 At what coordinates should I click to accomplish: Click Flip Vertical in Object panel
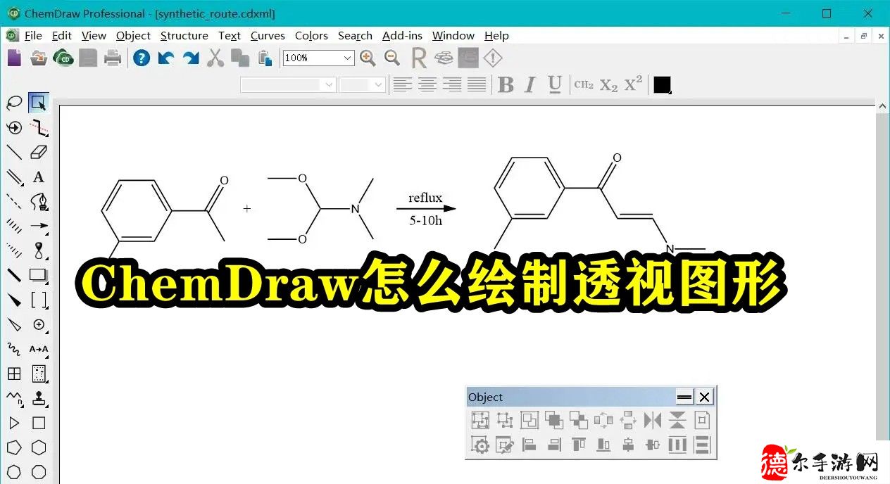coord(677,420)
